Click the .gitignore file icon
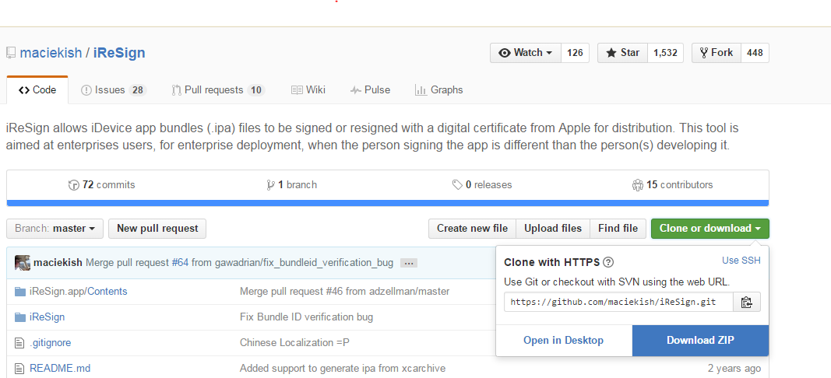This screenshot has height=378, width=831. click(x=20, y=343)
